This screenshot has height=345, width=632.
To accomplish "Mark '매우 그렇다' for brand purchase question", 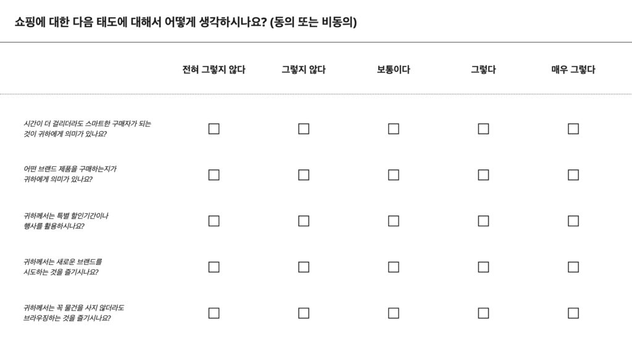I will [573, 175].
